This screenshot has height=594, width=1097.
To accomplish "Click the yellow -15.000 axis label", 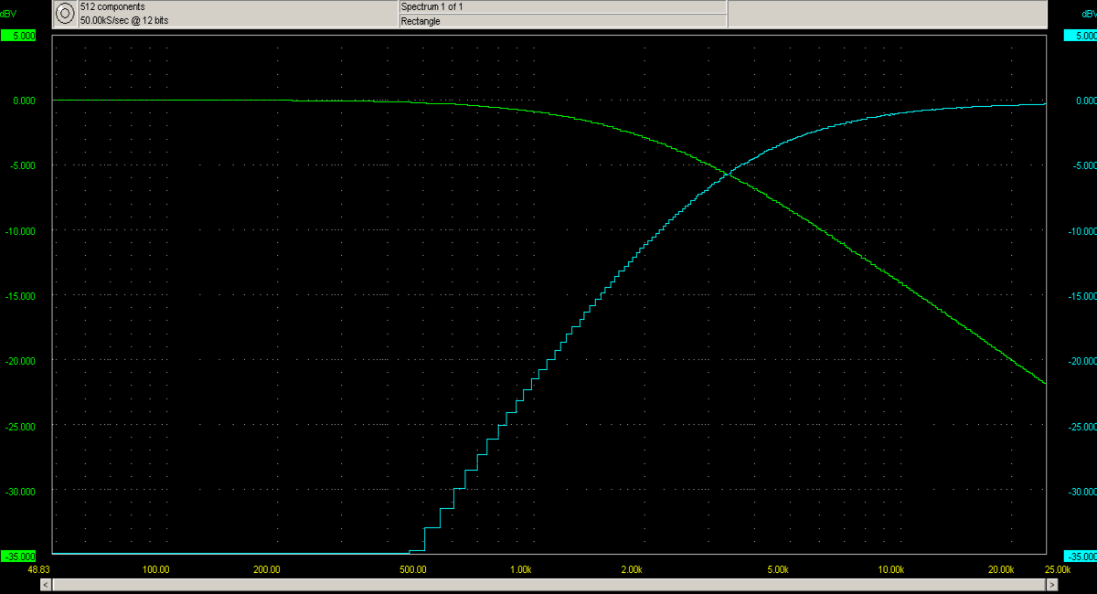I will click(x=20, y=296).
